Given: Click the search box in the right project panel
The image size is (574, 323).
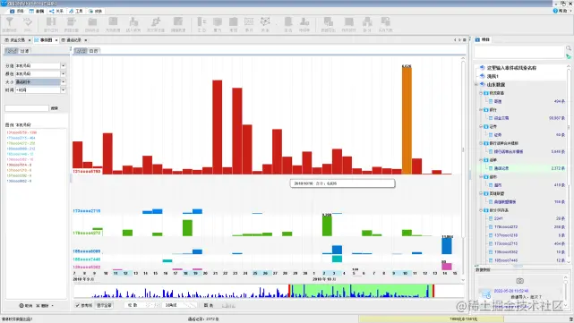Looking at the screenshot, I should [519, 52].
